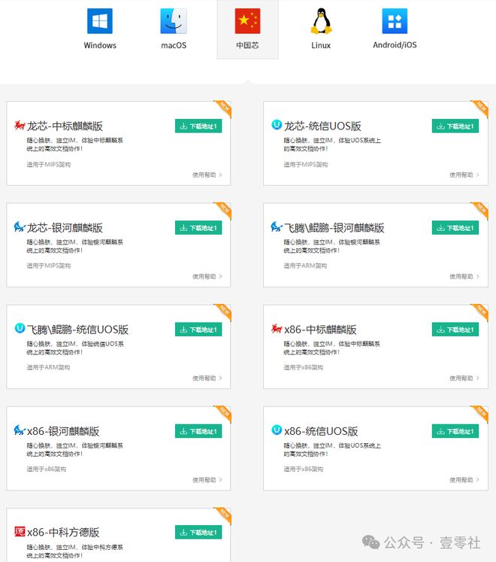This screenshot has width=496, height=562.
Task: Open 使用帮助 for 龙芯-中标麒麟版
Action: click(207, 175)
